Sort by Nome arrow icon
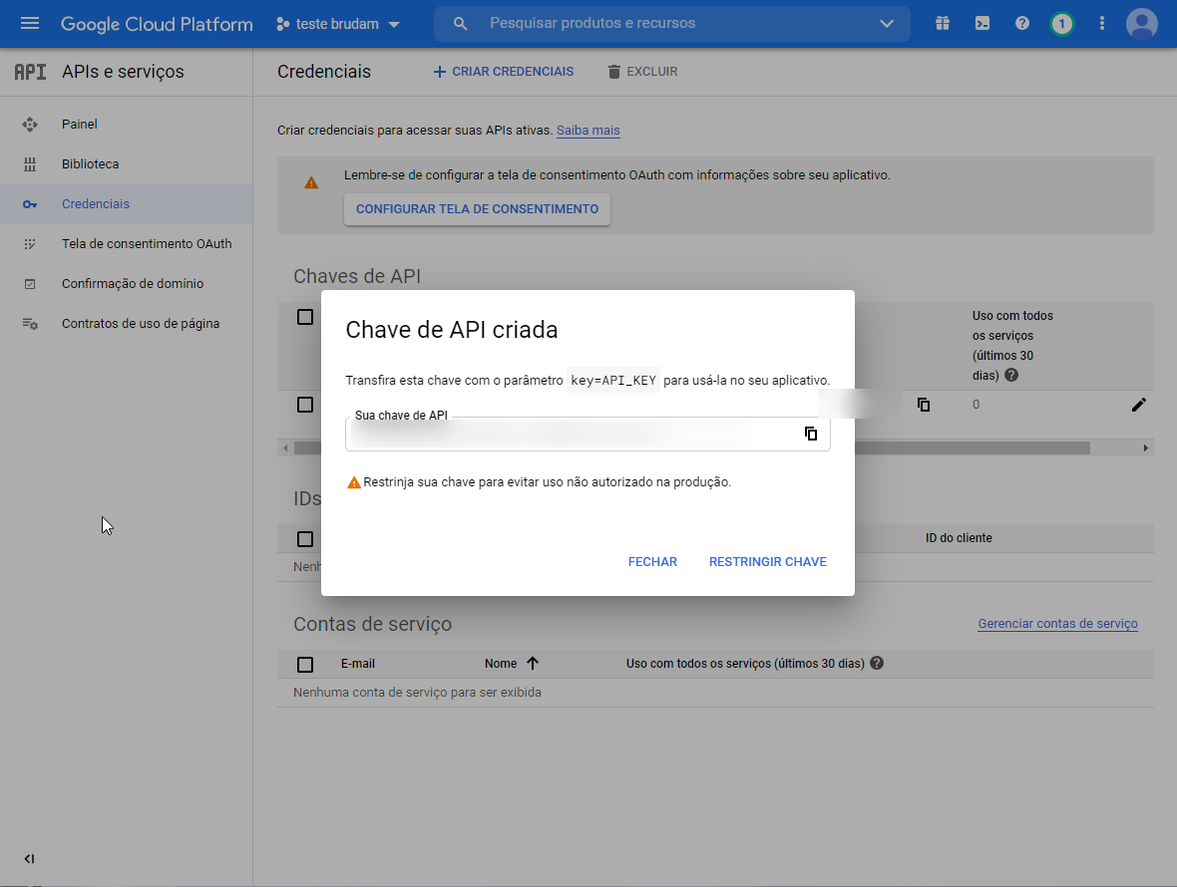Viewport: 1177px width, 887px height. 533,663
